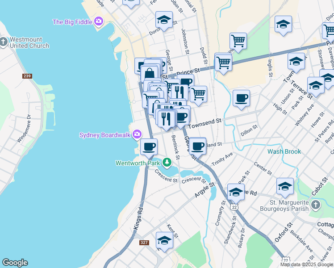Click the school marker left of Cabot St
Image resolution: width=334 pixels, height=268 pixels.
285,187
